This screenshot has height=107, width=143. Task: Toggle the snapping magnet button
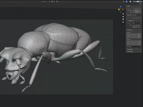tap(52, 1)
